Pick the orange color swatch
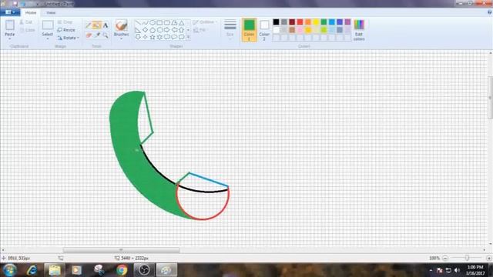 tap(308, 22)
